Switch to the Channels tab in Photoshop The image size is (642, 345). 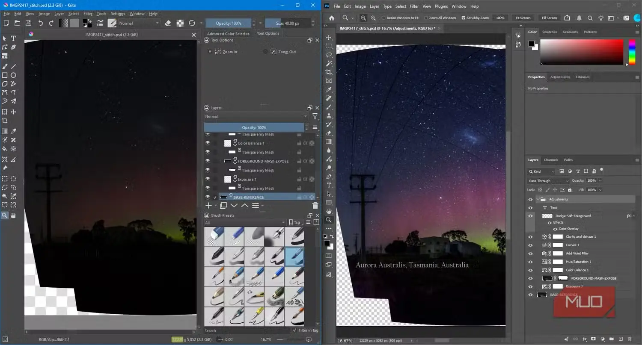click(551, 160)
